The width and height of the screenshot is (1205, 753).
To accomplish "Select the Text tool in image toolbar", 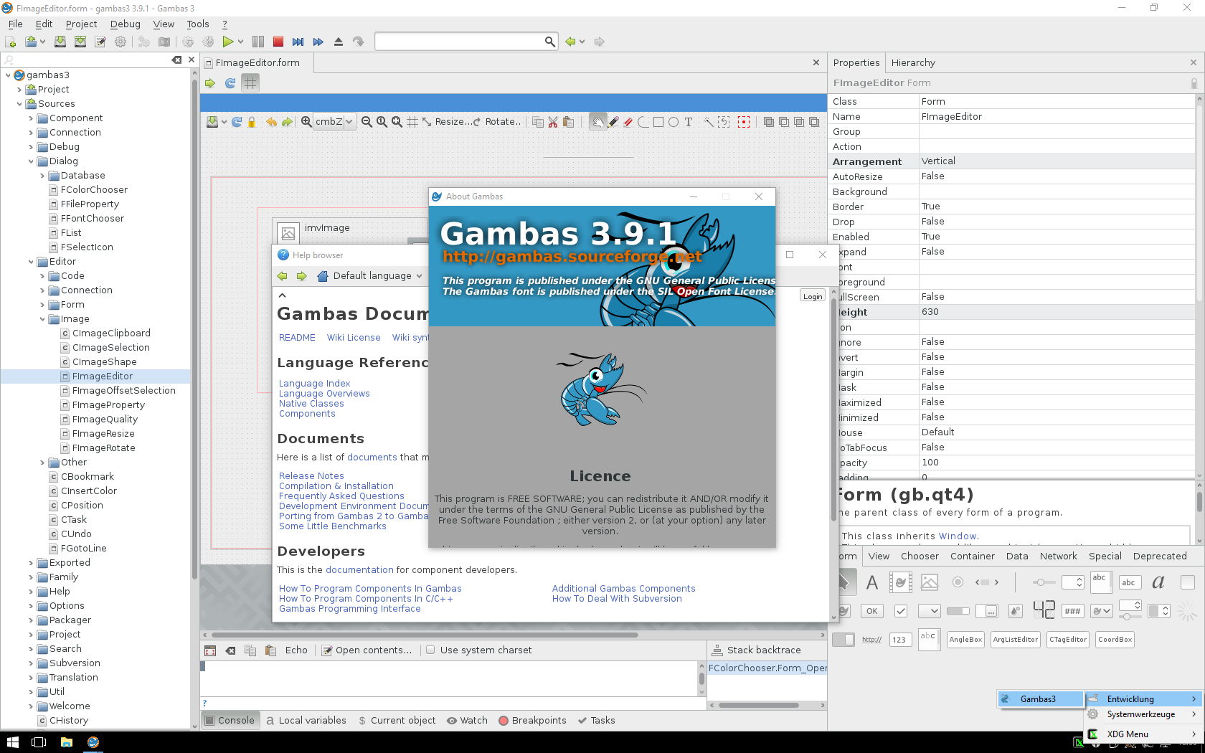I will click(x=689, y=122).
